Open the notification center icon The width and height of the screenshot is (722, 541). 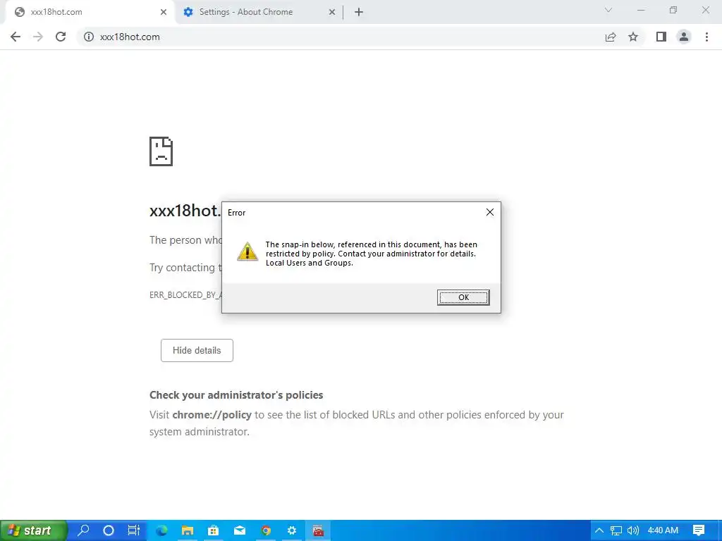click(699, 530)
